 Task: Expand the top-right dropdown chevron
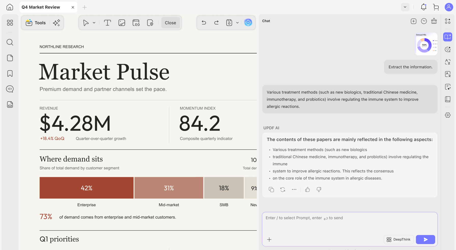pyautogui.click(x=405, y=7)
